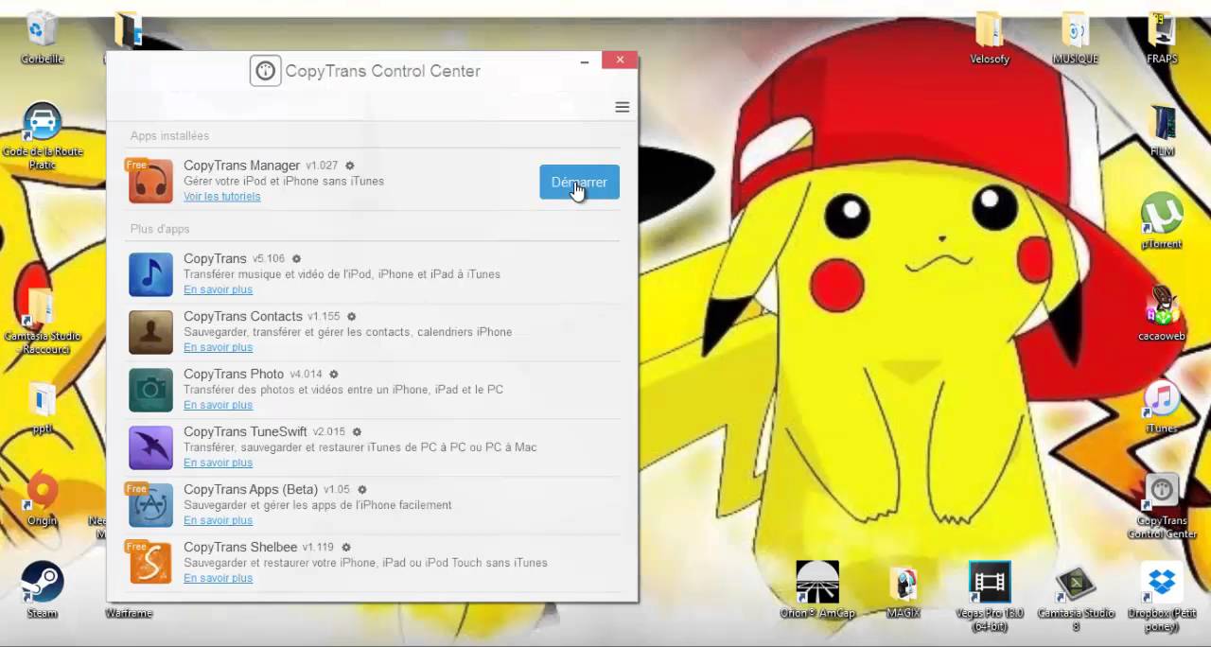The width and height of the screenshot is (1211, 647).
Task: Click the CopyTrans Manager headphones icon
Action: coord(150,182)
